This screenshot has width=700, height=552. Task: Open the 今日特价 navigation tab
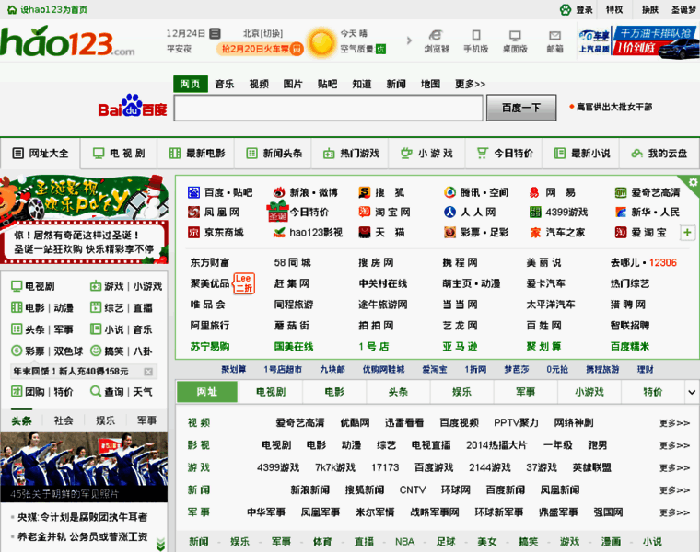505,154
